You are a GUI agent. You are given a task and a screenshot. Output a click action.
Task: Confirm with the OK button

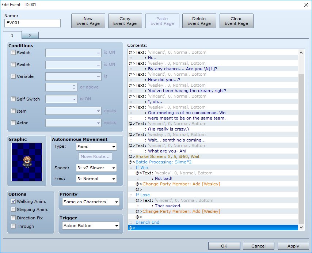tap(224, 246)
